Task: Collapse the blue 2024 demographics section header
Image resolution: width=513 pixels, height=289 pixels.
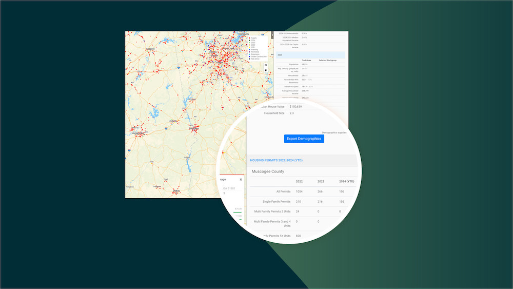Action: [310, 54]
